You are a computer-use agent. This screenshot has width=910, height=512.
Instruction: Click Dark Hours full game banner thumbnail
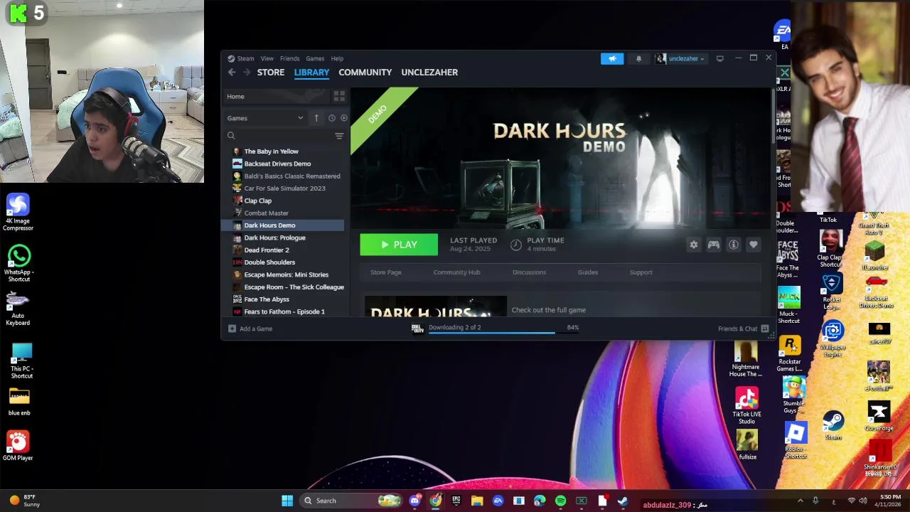click(x=436, y=307)
